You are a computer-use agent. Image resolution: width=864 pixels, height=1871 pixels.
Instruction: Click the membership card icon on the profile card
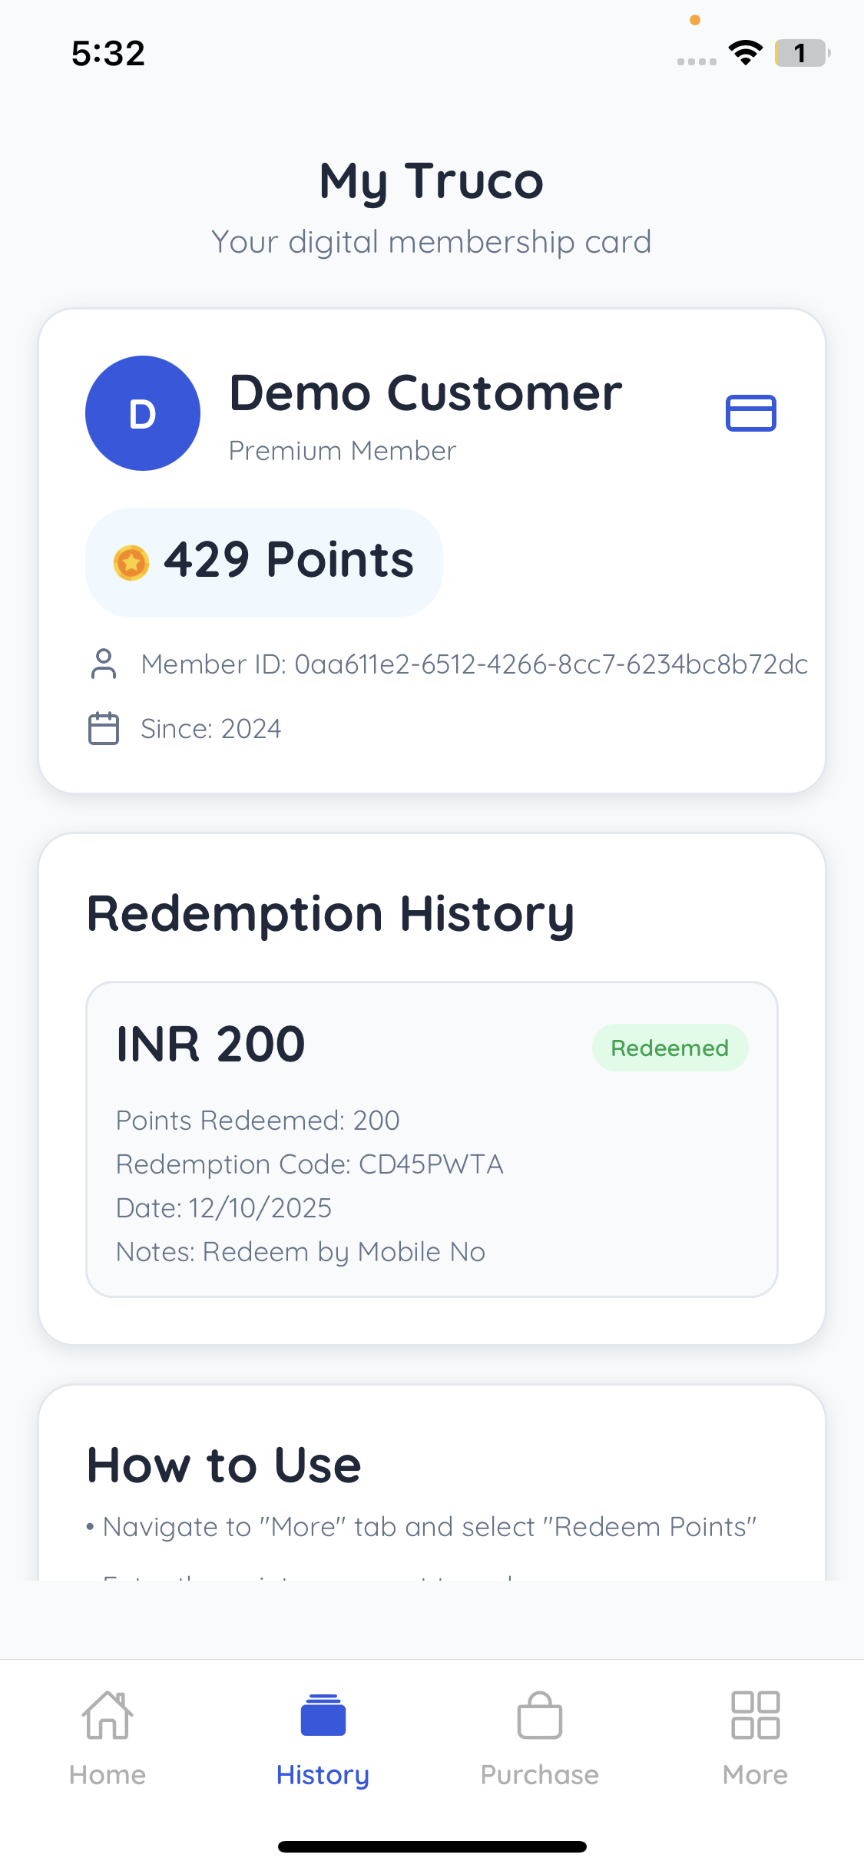(x=751, y=412)
